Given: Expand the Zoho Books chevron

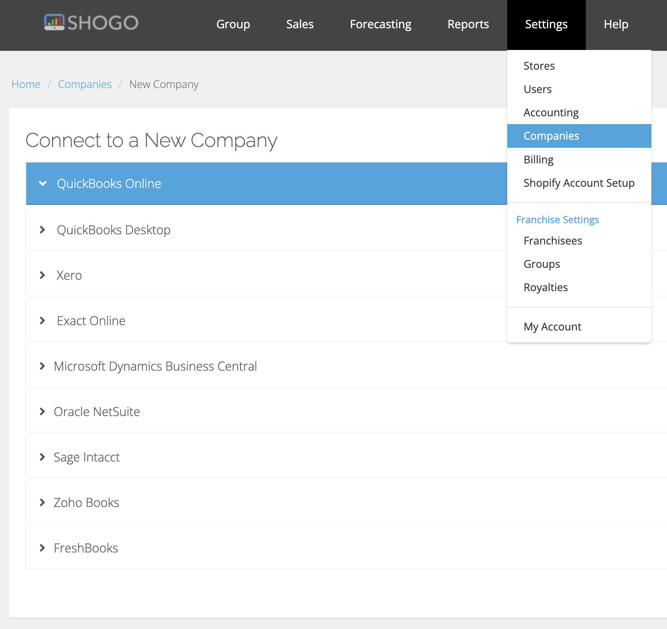Looking at the screenshot, I should click(x=42, y=502).
